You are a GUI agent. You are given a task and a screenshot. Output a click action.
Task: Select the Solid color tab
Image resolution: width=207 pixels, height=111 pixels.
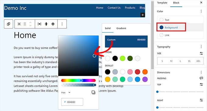pos(108,28)
